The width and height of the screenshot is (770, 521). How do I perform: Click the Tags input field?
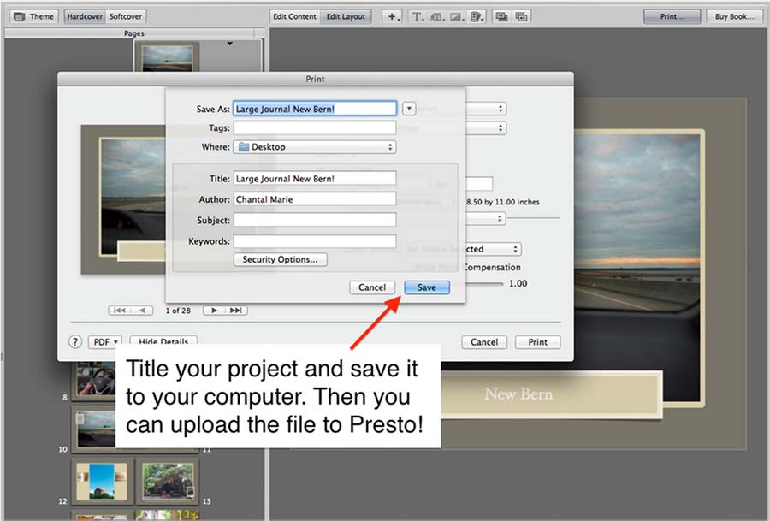pos(314,127)
